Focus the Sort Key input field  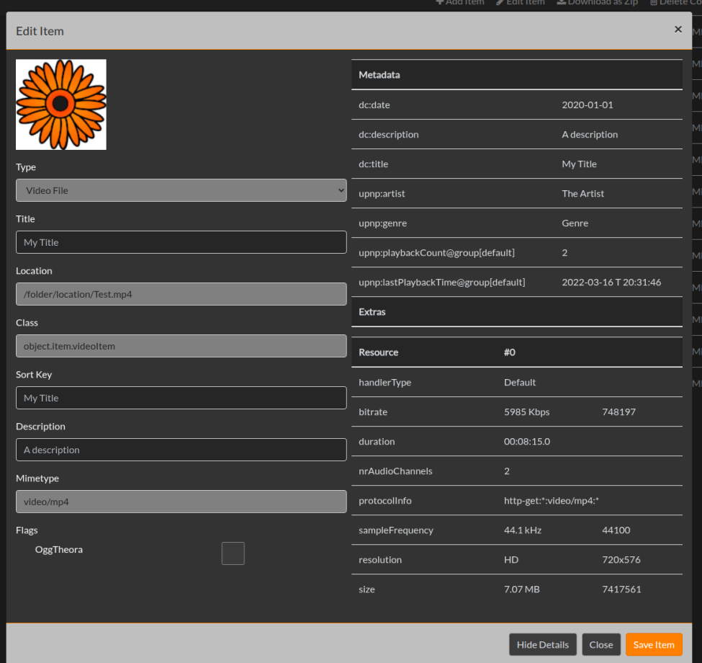pyautogui.click(x=181, y=398)
